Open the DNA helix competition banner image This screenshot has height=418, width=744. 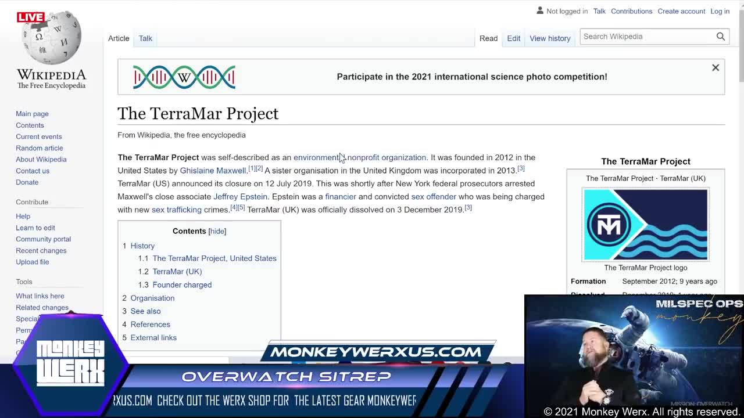click(x=184, y=77)
